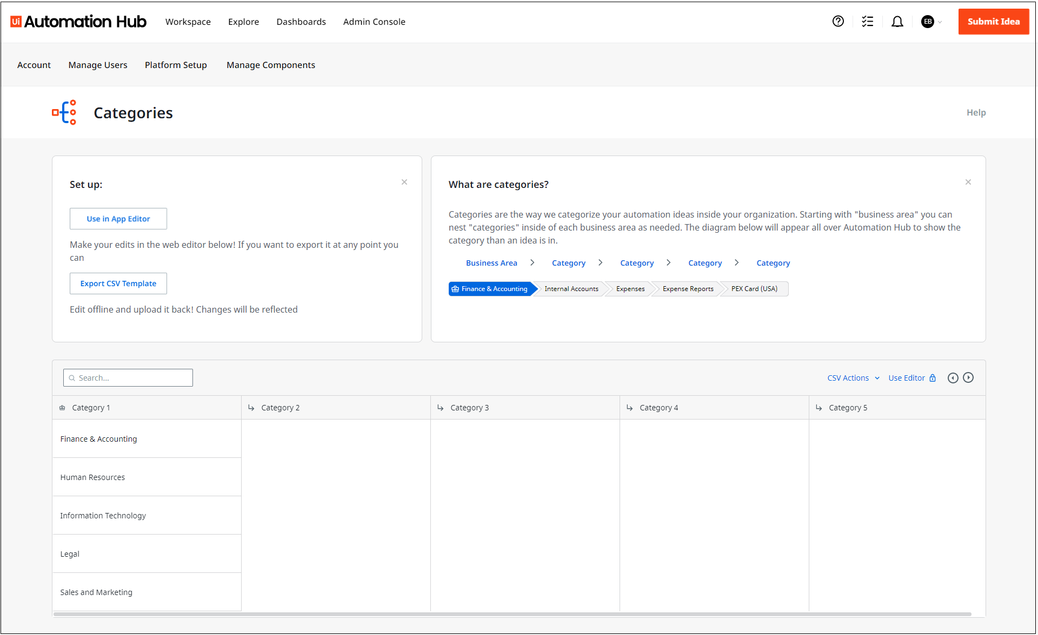The width and height of the screenshot is (1038, 635).
Task: Click the Category 5 nesting arrow icon
Action: [x=819, y=408]
